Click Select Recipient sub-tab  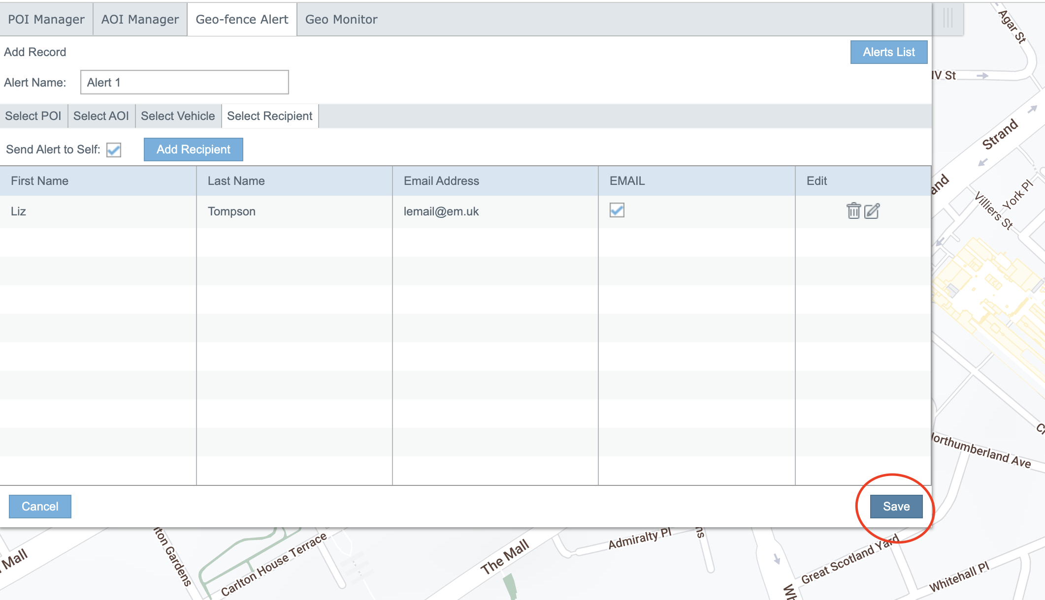pyautogui.click(x=269, y=116)
